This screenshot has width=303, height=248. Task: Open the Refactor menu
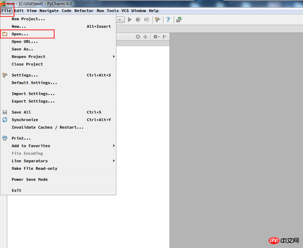tap(84, 11)
